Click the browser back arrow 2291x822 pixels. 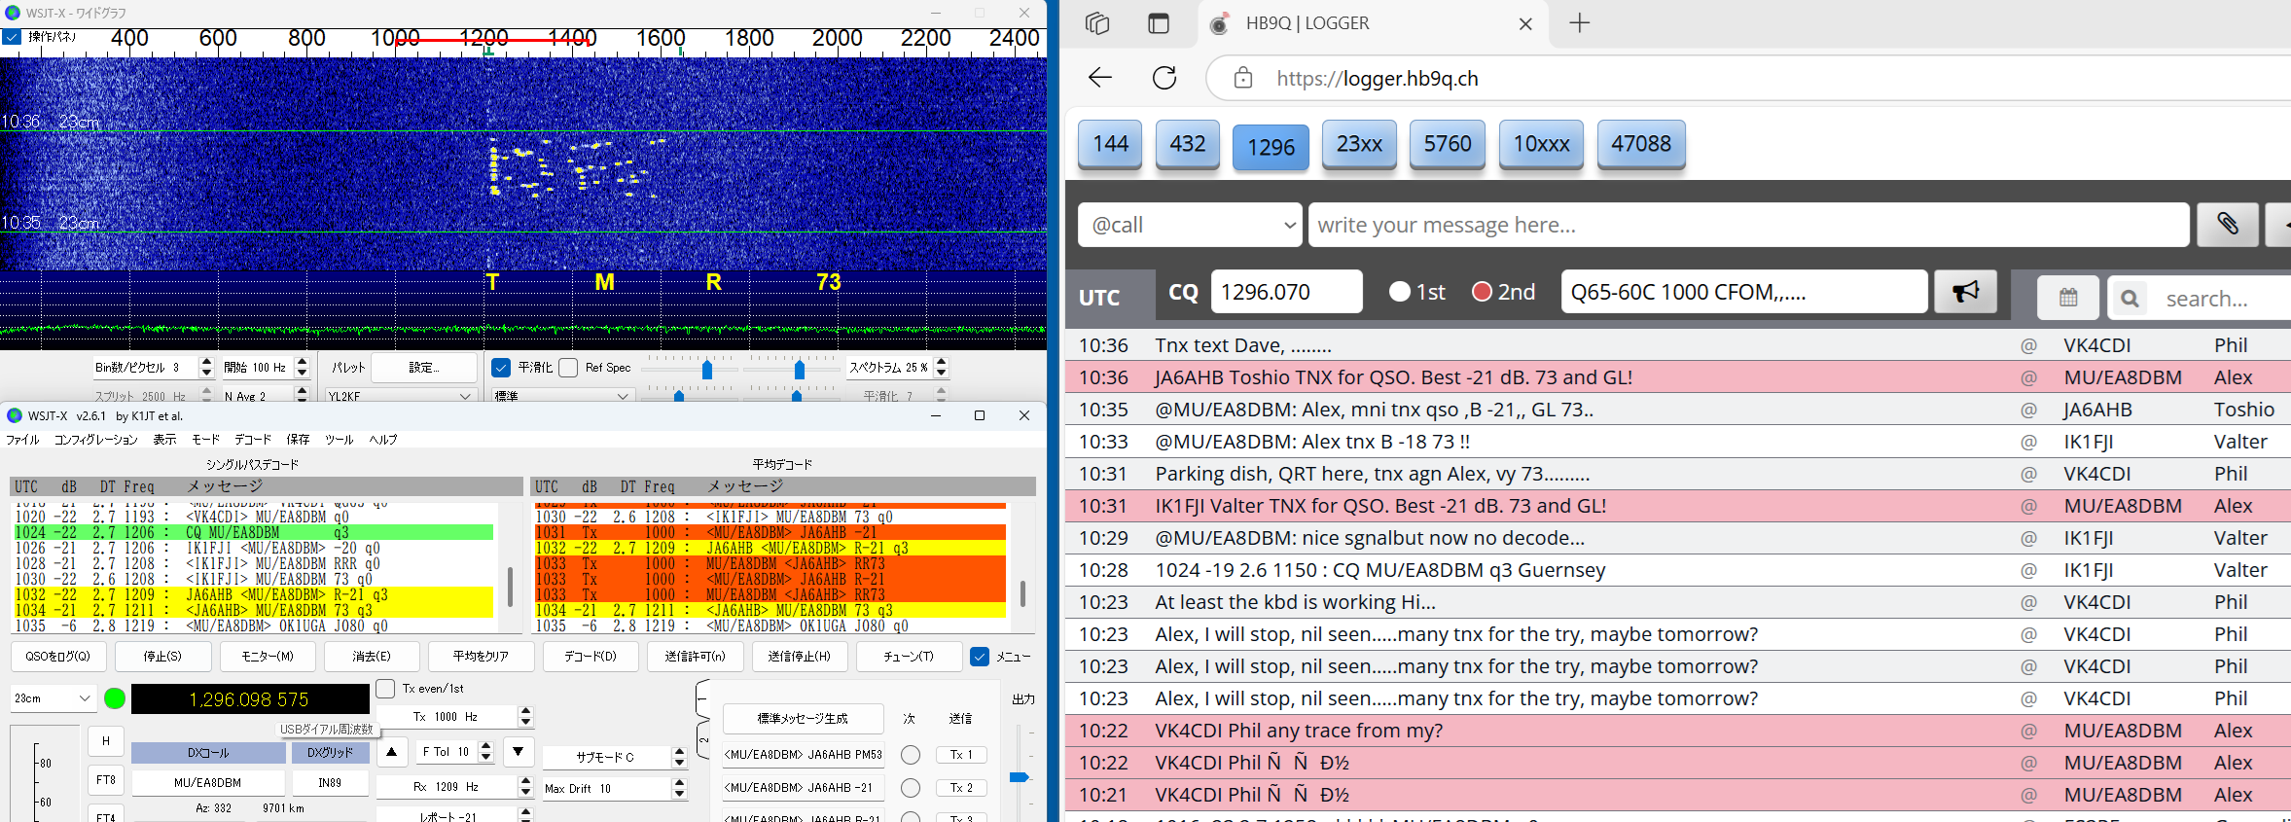(x=1100, y=78)
